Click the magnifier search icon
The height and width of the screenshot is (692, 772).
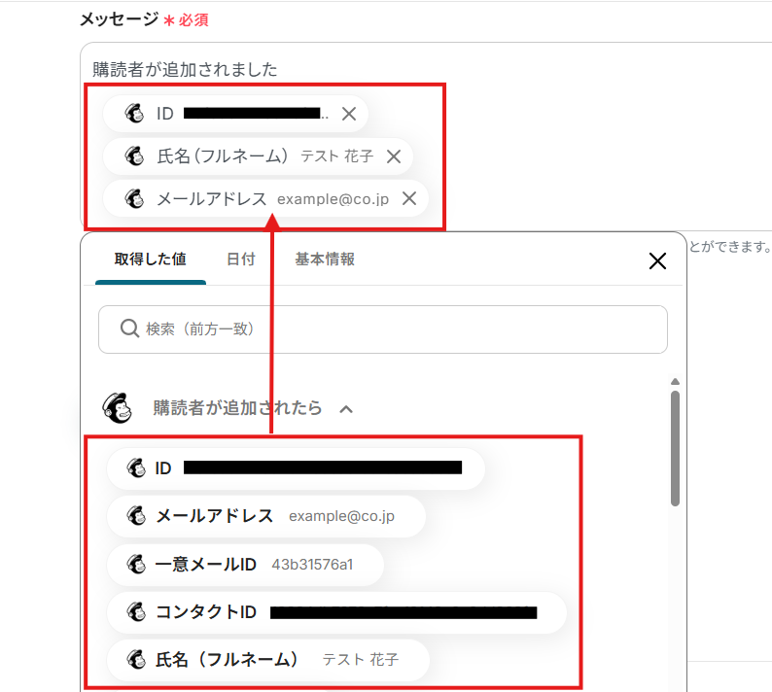pyautogui.click(x=129, y=329)
